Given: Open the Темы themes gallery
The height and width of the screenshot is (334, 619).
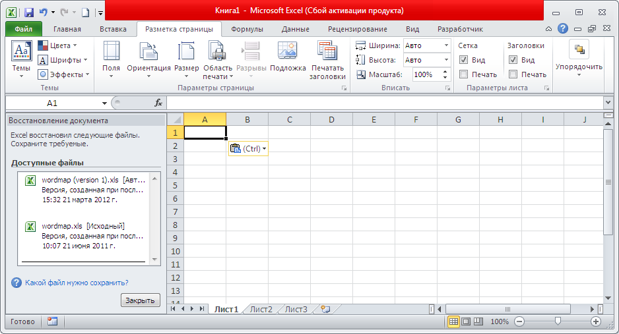Looking at the screenshot, I should pos(21,59).
